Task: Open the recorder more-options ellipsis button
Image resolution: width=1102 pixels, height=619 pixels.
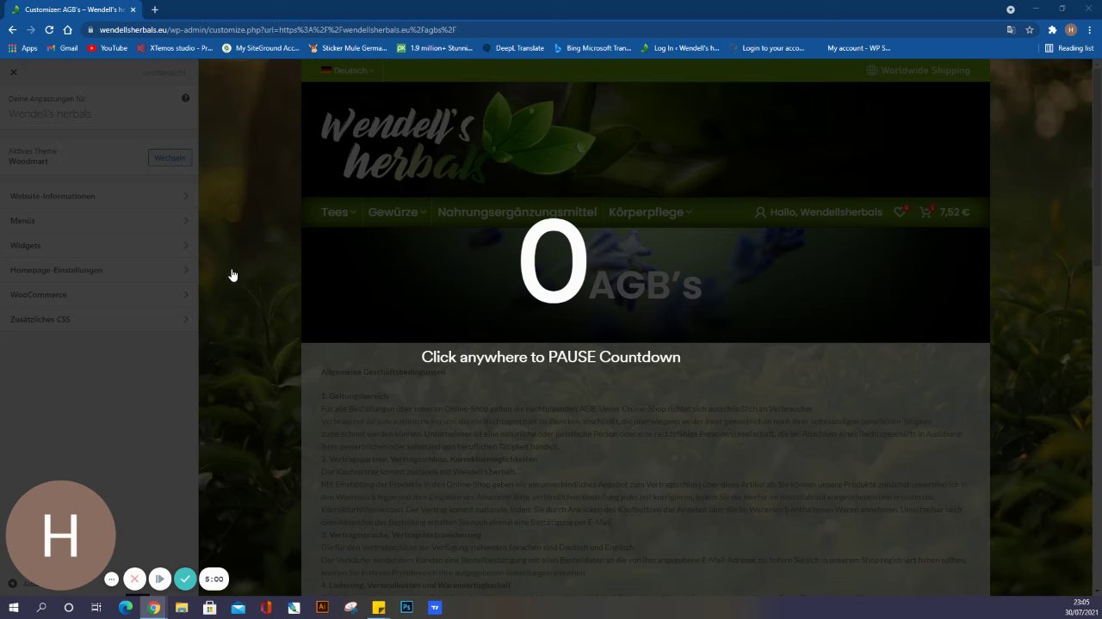Action: pyautogui.click(x=111, y=579)
